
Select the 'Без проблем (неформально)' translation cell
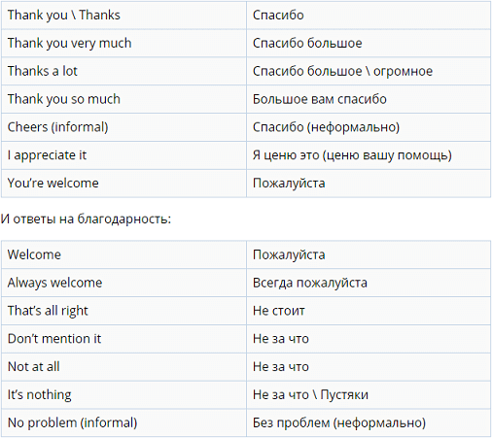pos(369,422)
